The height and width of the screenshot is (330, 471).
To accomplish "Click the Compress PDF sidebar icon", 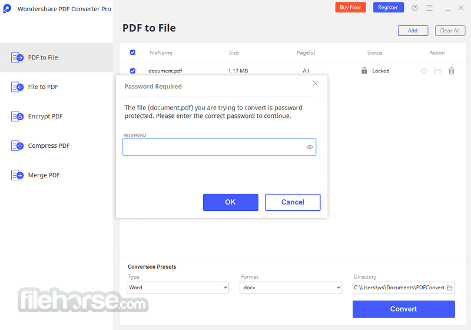I will (17, 146).
